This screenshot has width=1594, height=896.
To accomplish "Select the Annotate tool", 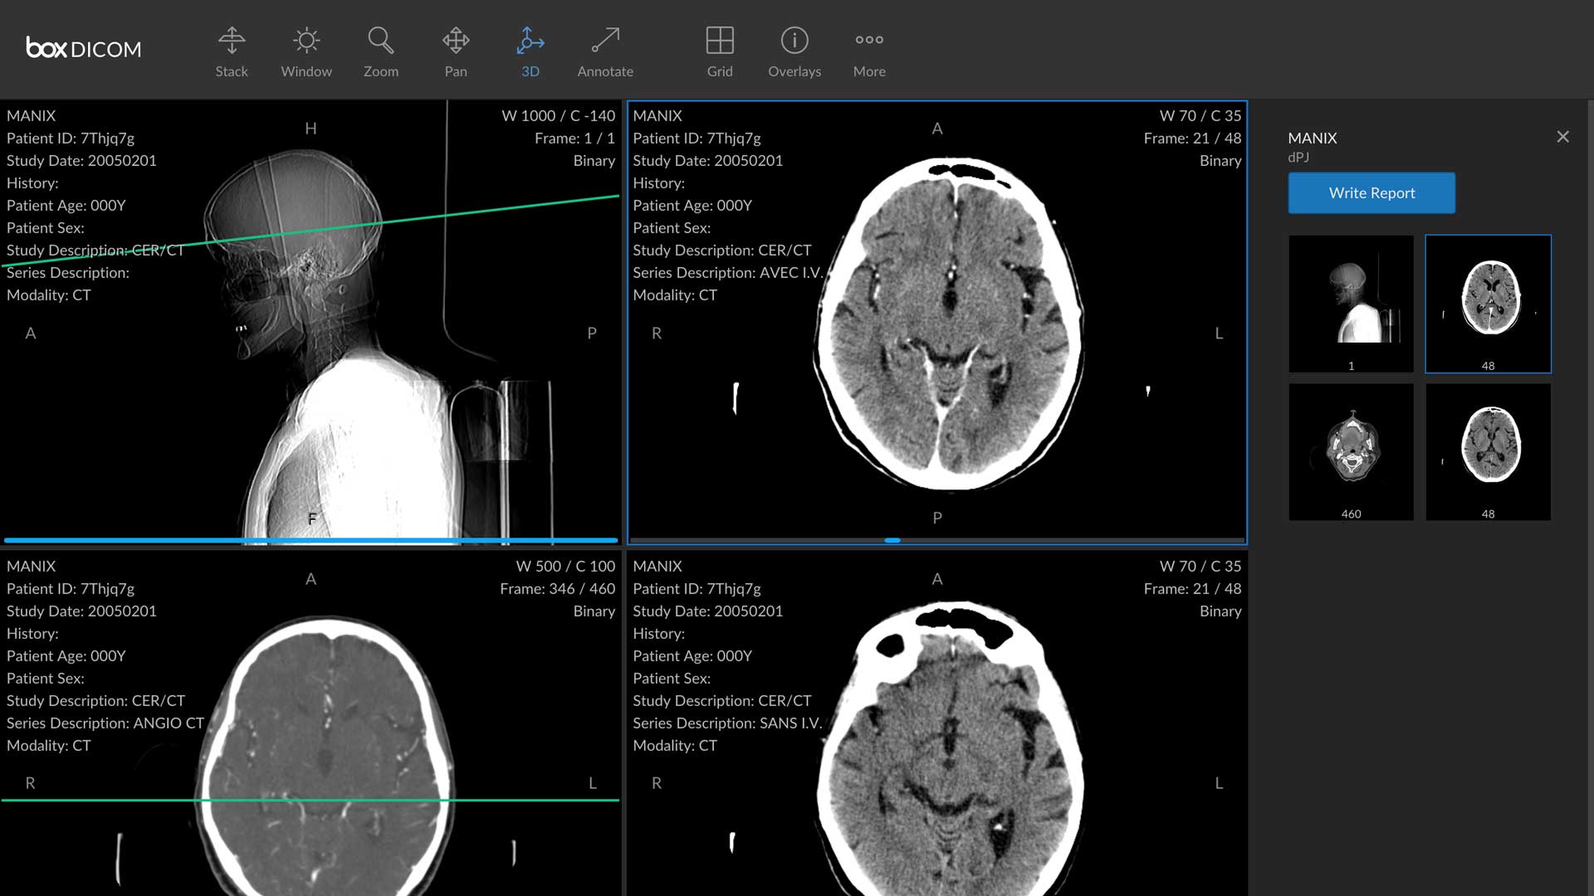I will [x=605, y=52].
